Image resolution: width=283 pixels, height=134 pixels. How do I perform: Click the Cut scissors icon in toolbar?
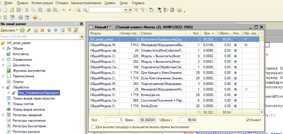(x=27, y=10)
